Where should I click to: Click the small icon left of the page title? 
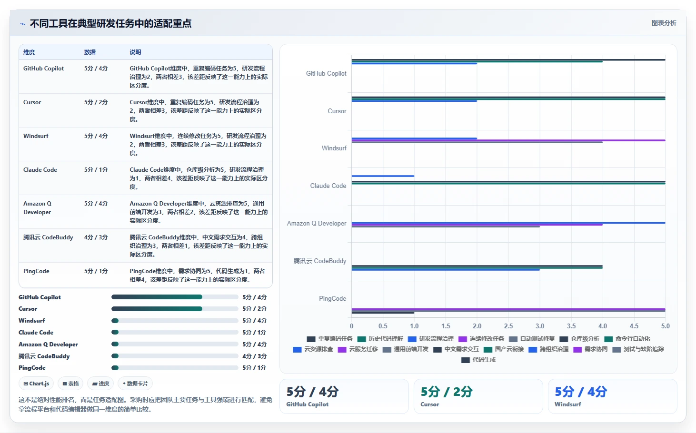click(x=22, y=24)
